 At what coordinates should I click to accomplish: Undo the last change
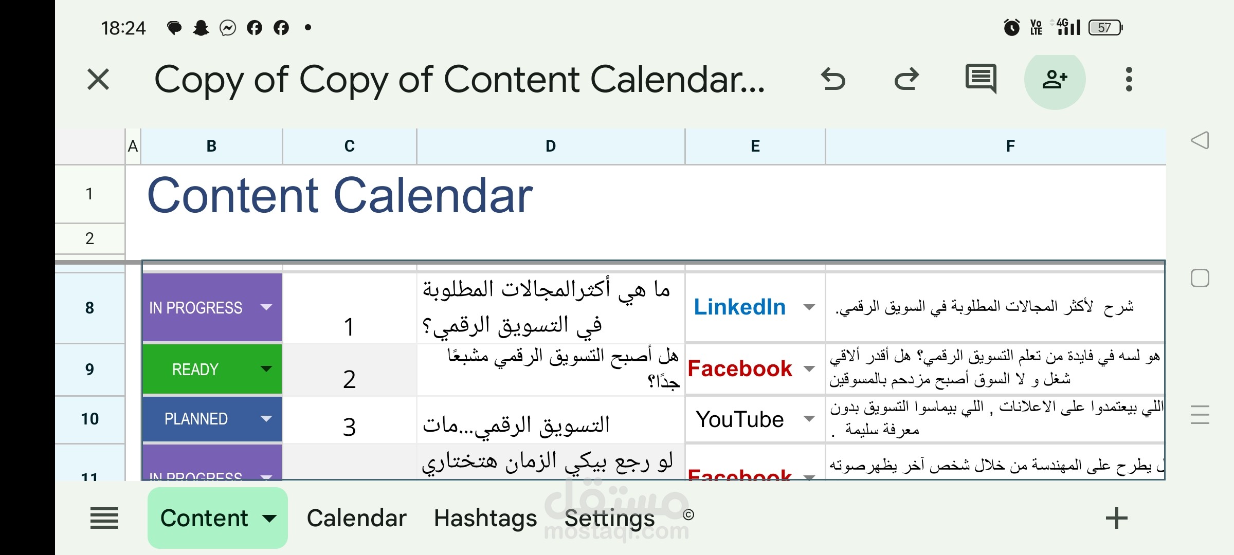(x=833, y=80)
